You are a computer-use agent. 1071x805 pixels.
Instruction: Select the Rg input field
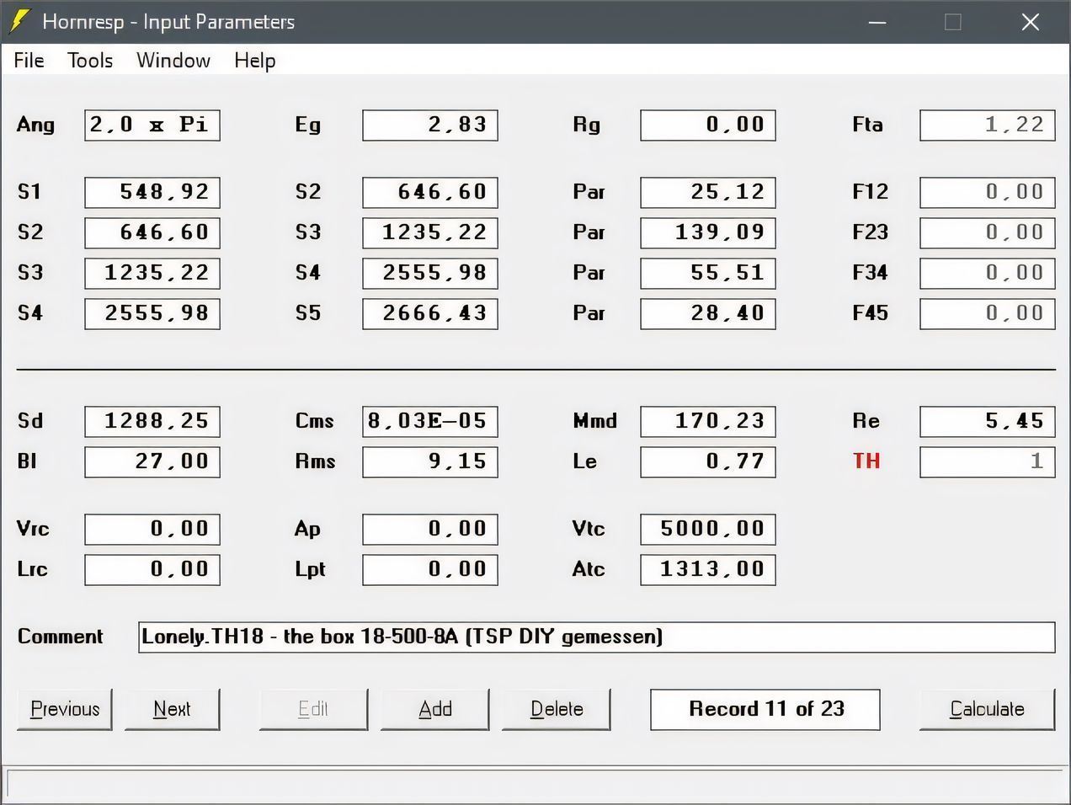[708, 125]
